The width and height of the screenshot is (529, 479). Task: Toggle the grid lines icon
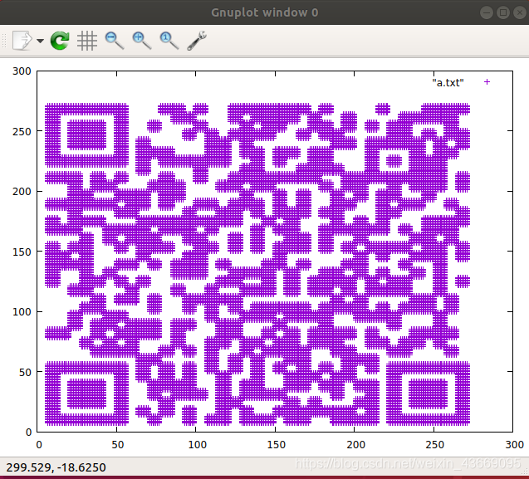(87, 41)
